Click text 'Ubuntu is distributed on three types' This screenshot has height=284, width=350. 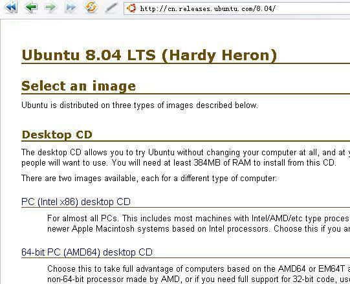click(88, 105)
